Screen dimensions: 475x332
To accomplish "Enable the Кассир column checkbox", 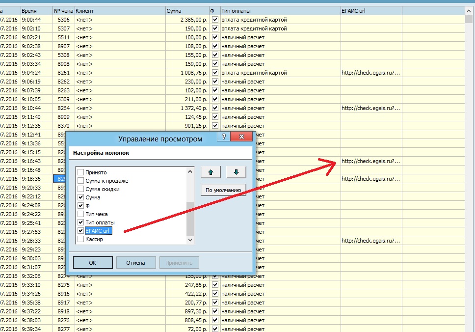I will point(80,239).
